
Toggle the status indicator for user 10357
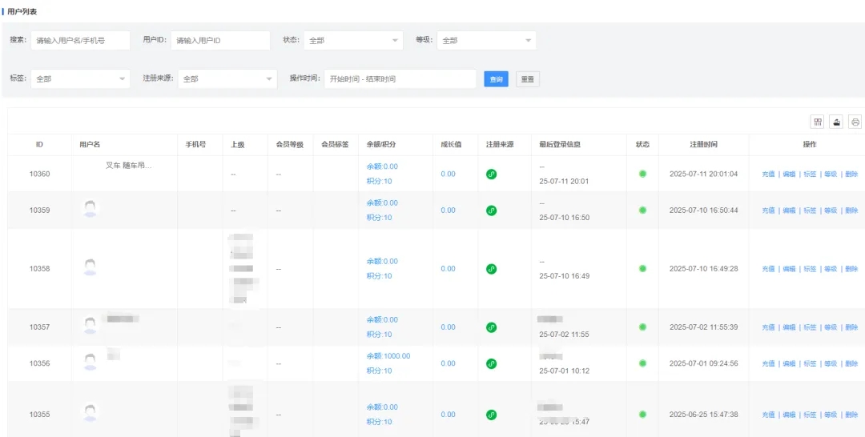[x=642, y=327]
